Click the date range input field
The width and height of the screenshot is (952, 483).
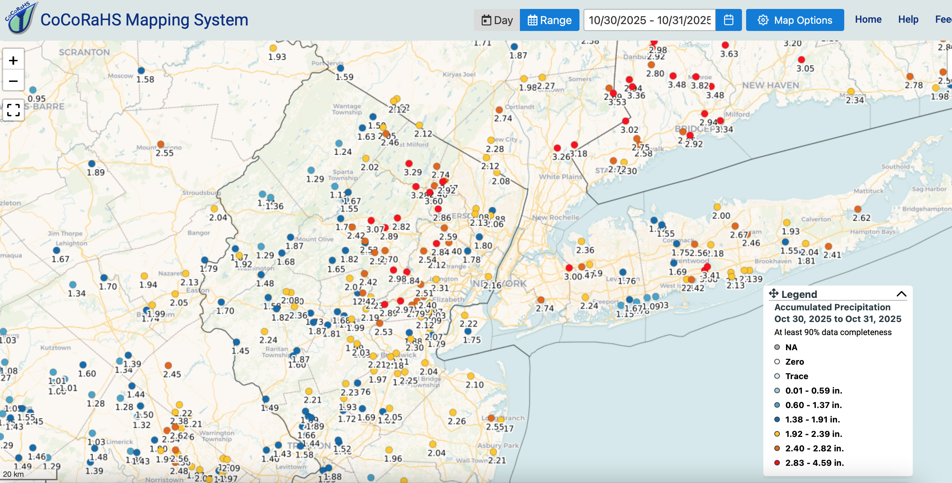pyautogui.click(x=649, y=20)
